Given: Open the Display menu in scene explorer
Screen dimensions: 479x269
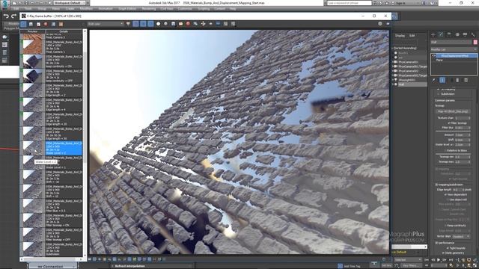Looking at the screenshot, I should tap(400, 36).
